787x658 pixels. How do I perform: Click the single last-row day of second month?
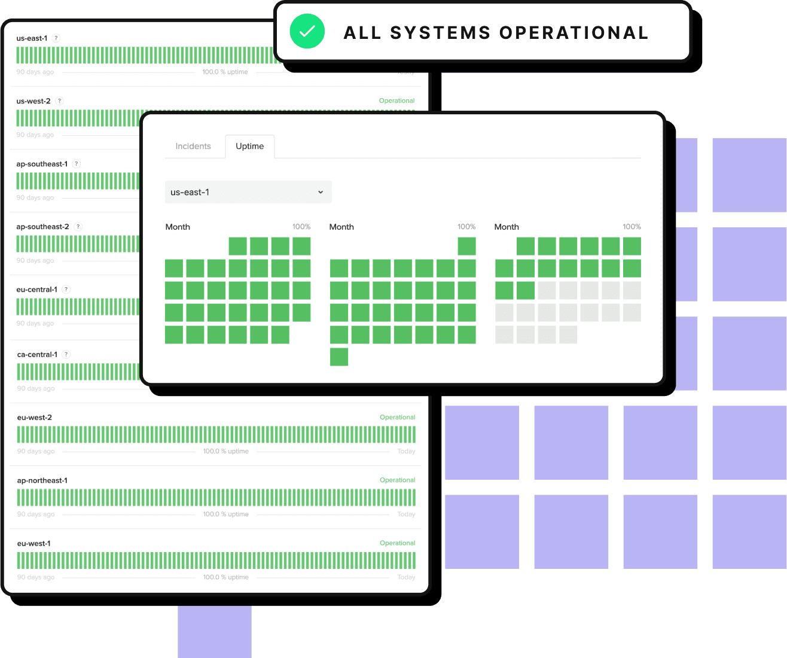tap(339, 357)
